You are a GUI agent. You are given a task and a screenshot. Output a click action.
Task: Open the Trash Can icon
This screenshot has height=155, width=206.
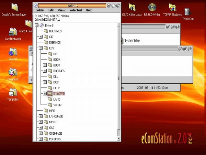(187, 12)
